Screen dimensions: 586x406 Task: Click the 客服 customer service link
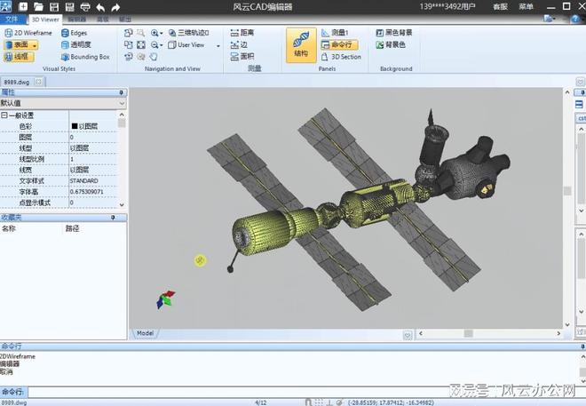pyautogui.click(x=501, y=6)
